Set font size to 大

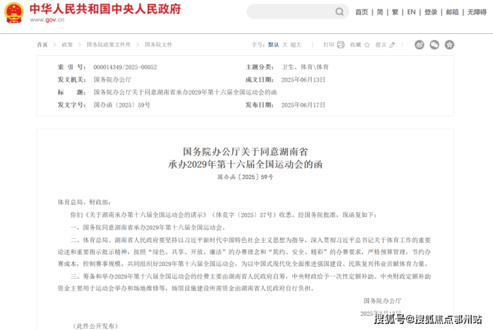(284, 45)
